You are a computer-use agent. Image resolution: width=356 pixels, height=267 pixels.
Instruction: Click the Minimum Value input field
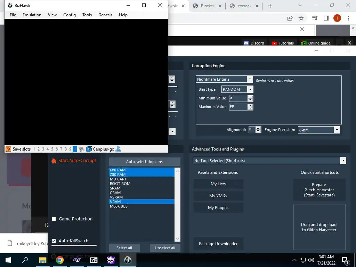[238, 98]
